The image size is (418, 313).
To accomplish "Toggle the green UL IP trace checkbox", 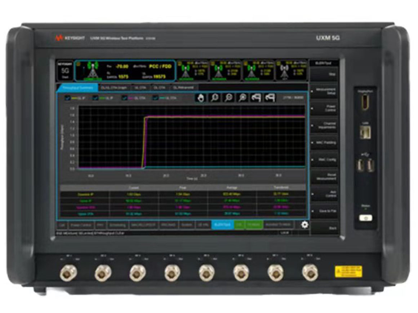I will click(x=95, y=98).
